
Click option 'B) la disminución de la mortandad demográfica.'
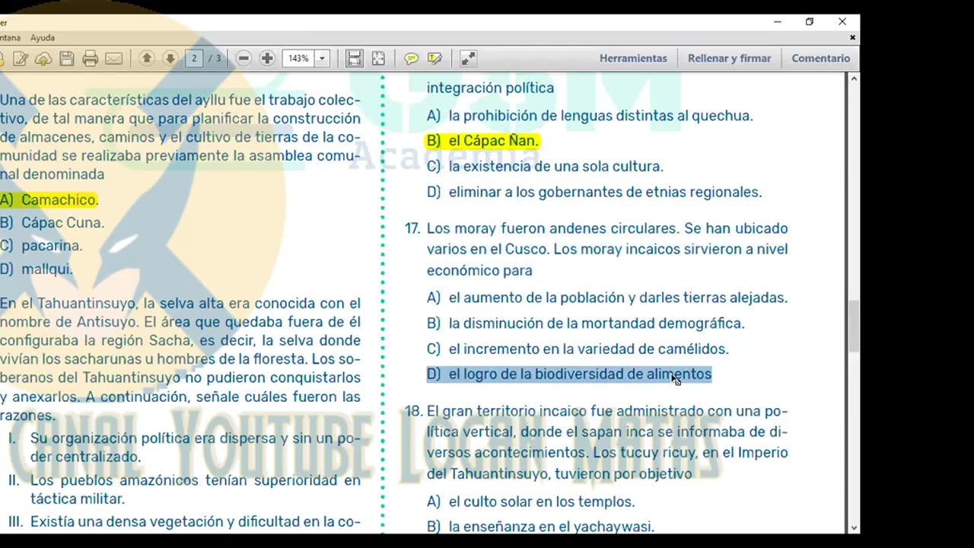585,323
